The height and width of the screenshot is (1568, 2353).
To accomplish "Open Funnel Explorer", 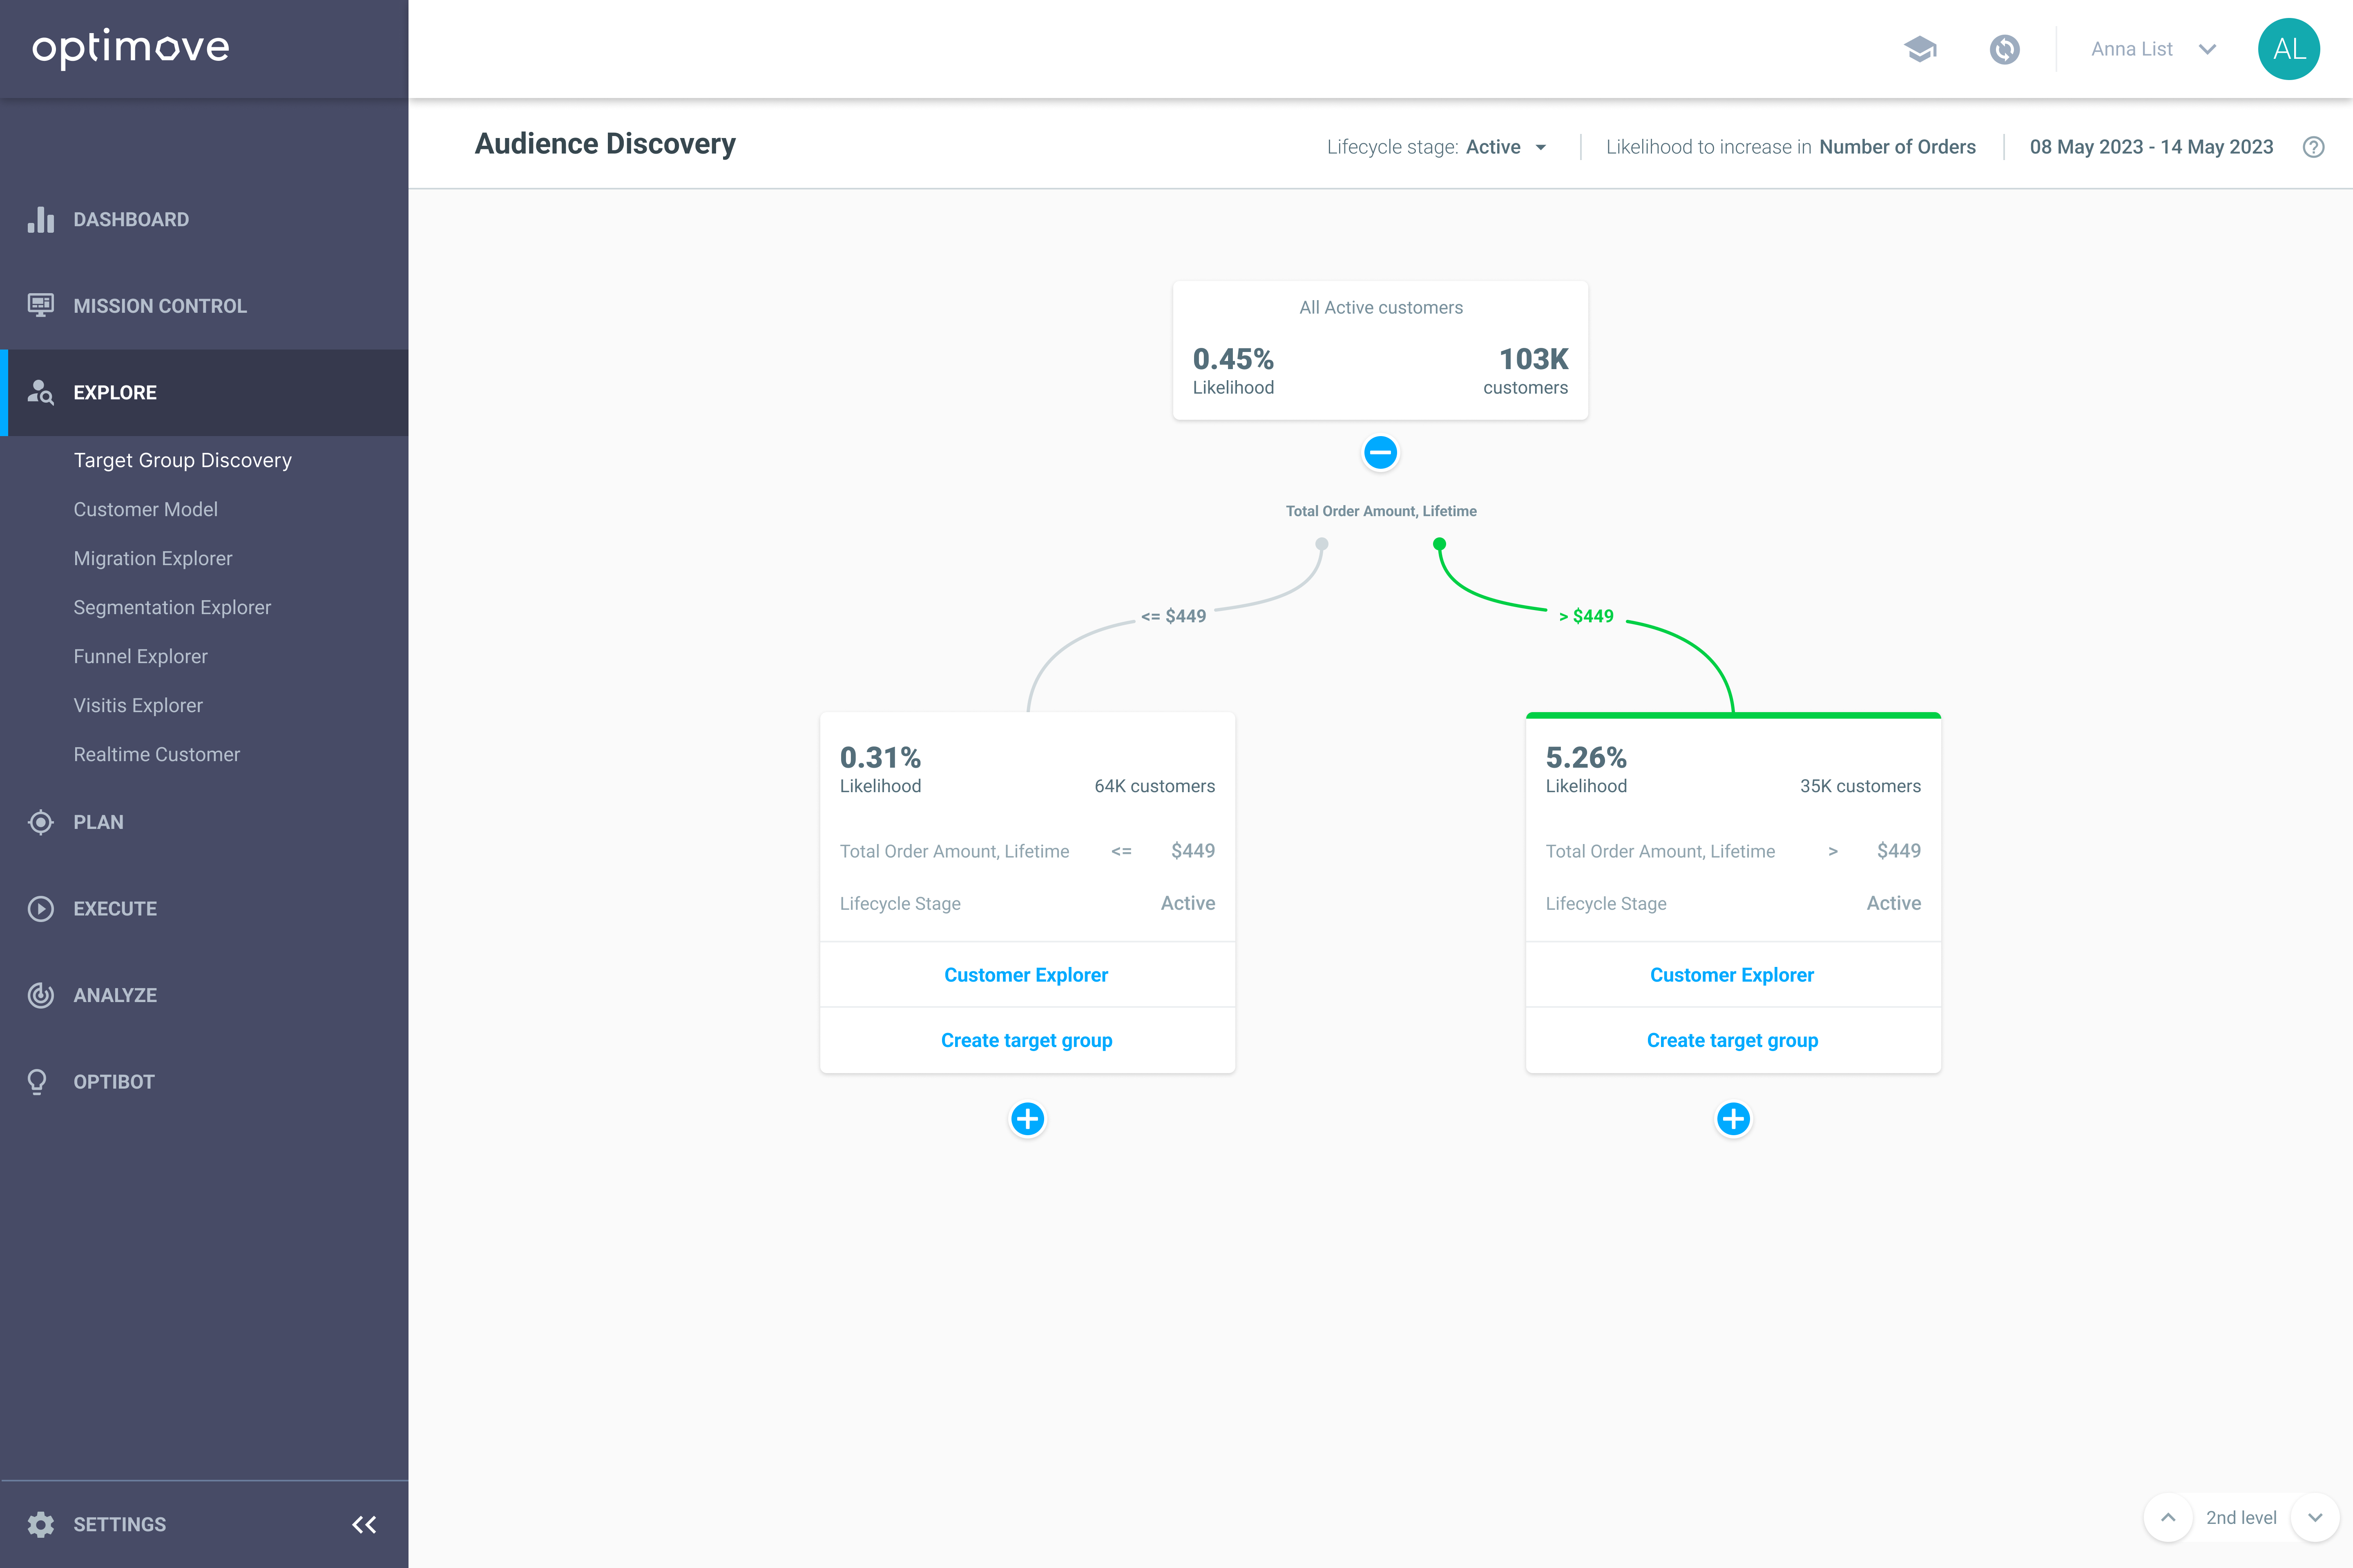I will [x=141, y=656].
